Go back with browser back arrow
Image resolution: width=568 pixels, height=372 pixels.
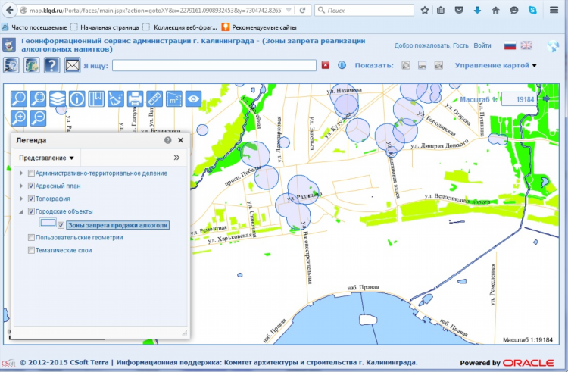[10, 10]
